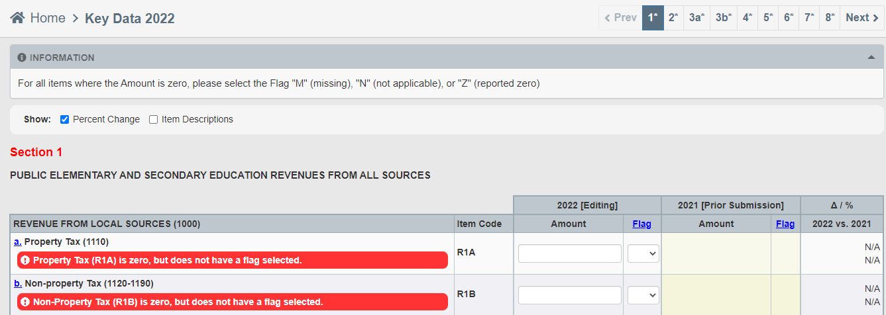Click warning icon in Non-Property Tax error
This screenshot has height=315, width=886.
[x=25, y=302]
